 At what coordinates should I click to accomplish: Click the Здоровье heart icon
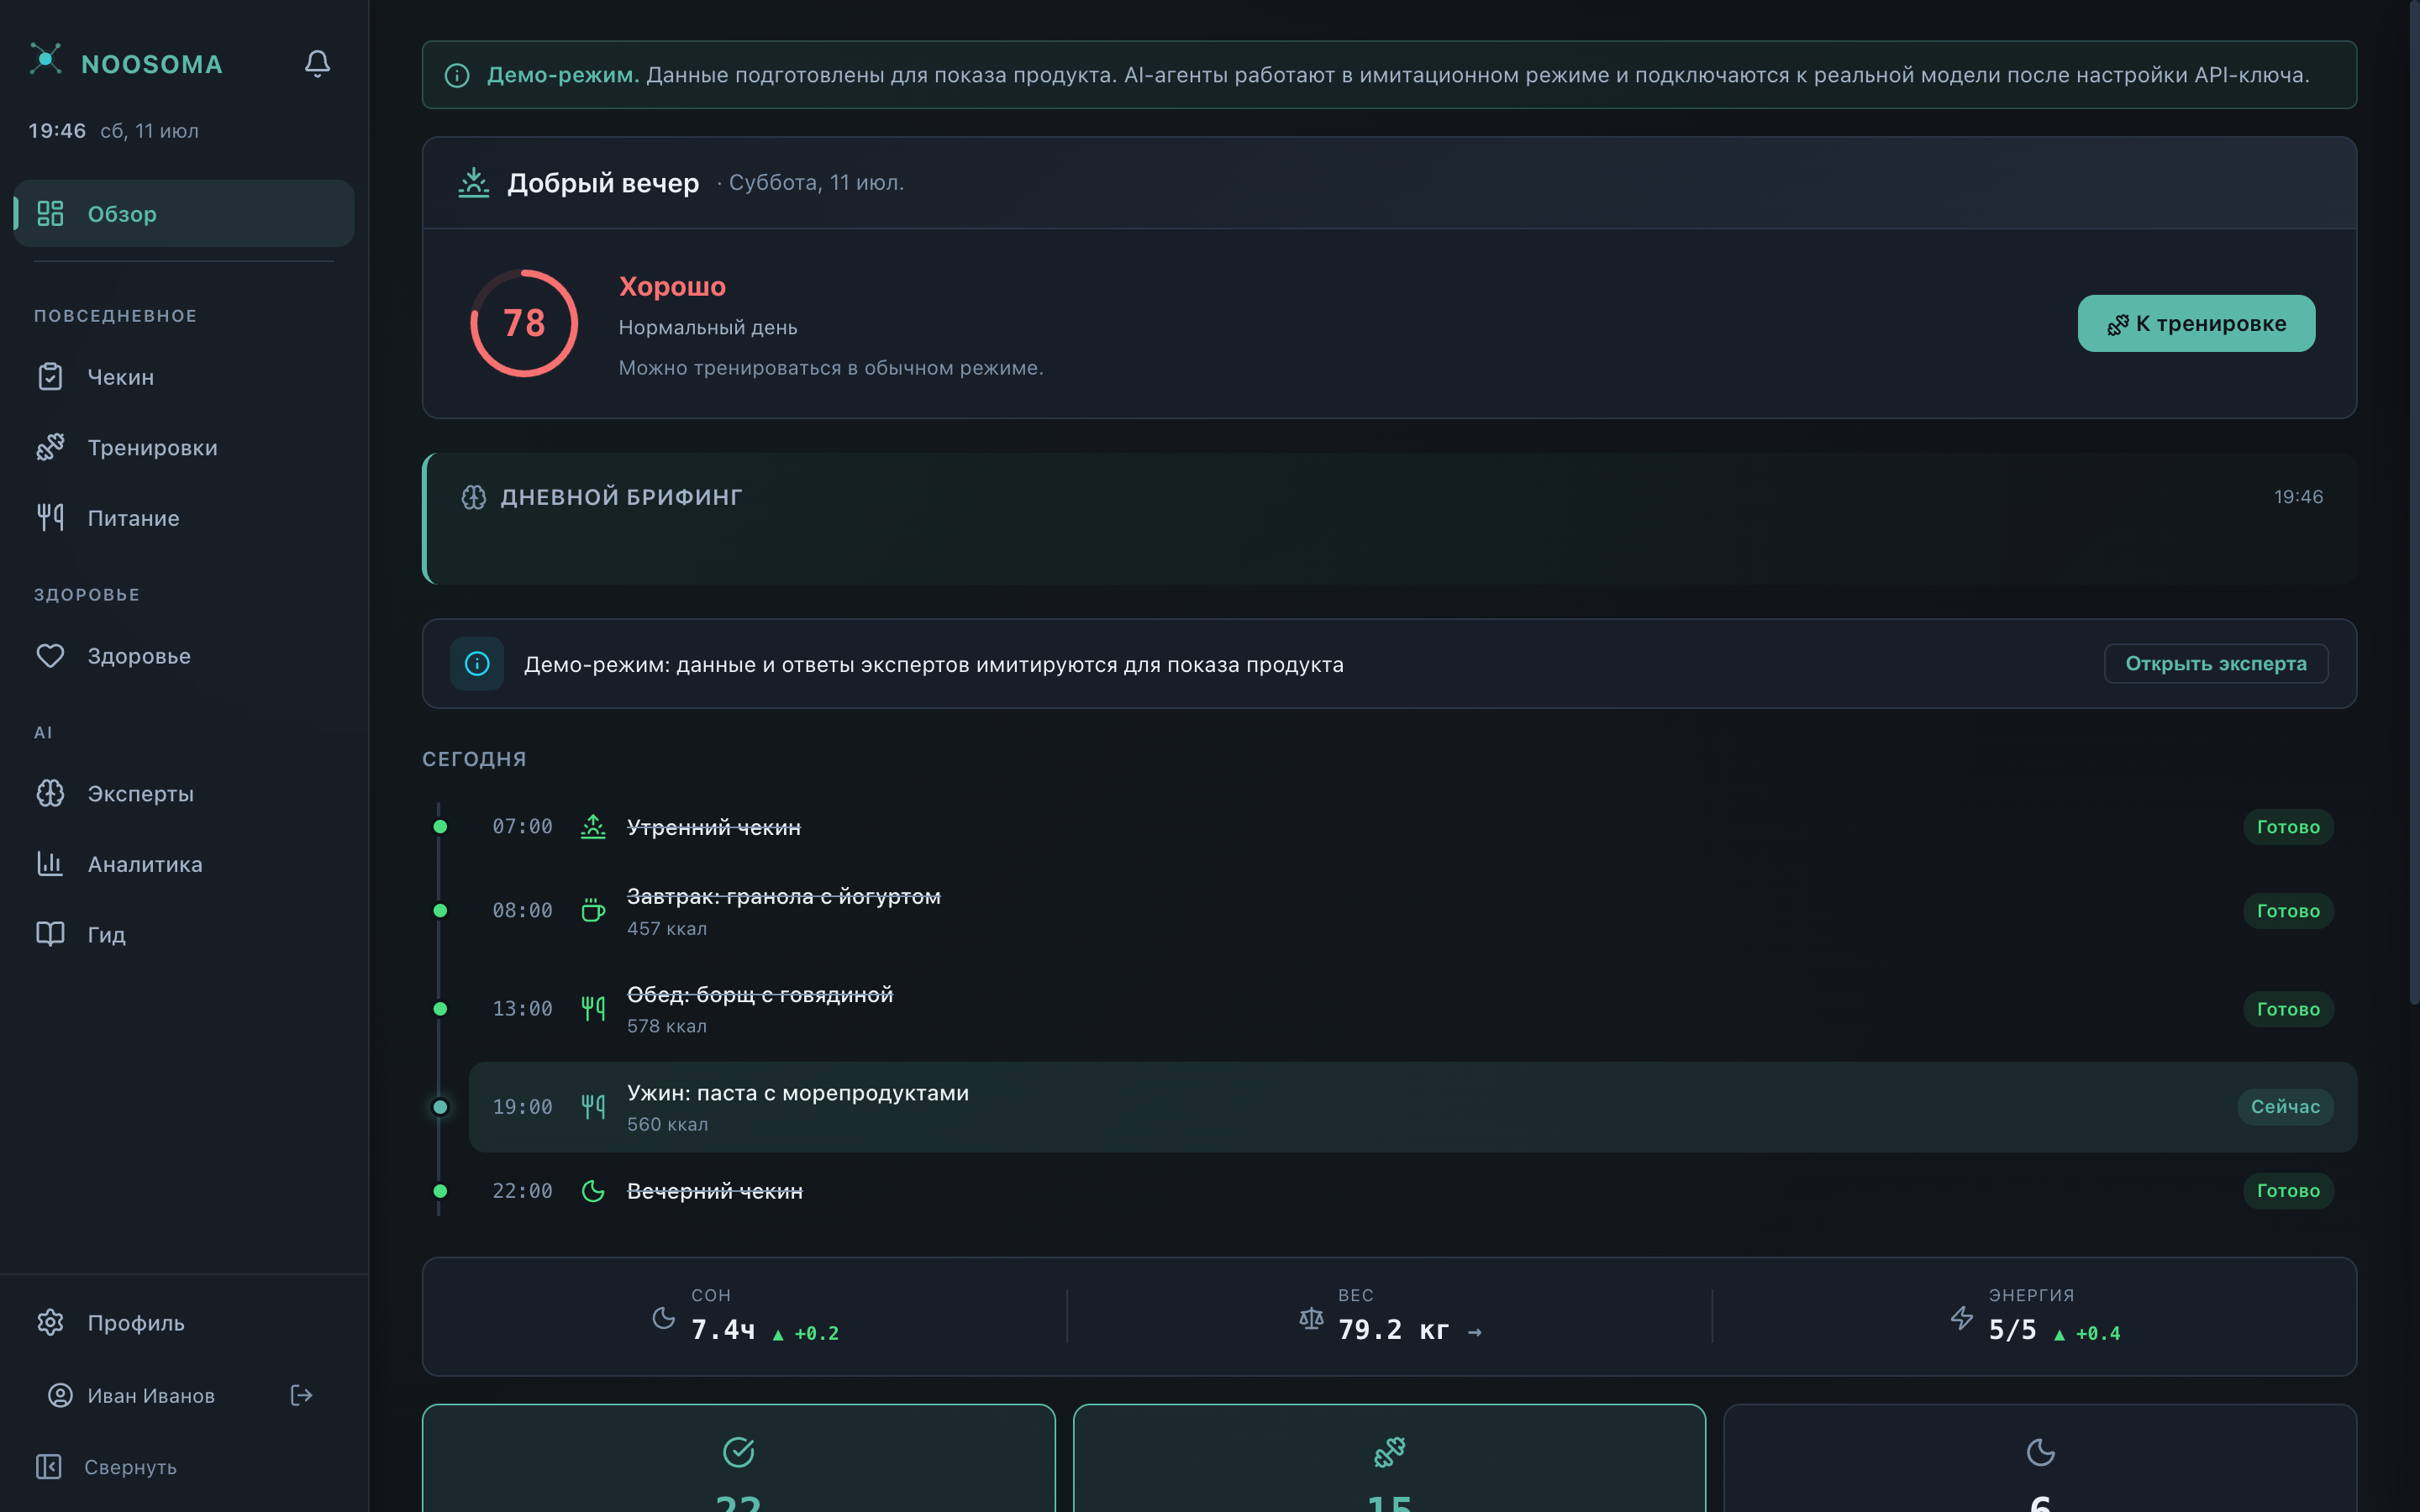(x=50, y=656)
